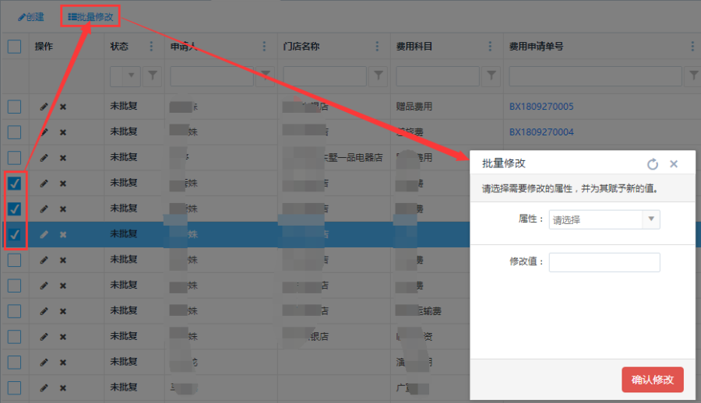Viewport: 701px width, 403px height.
Task: Uncheck the checkbox in highlighted blue row
Action: click(x=15, y=234)
